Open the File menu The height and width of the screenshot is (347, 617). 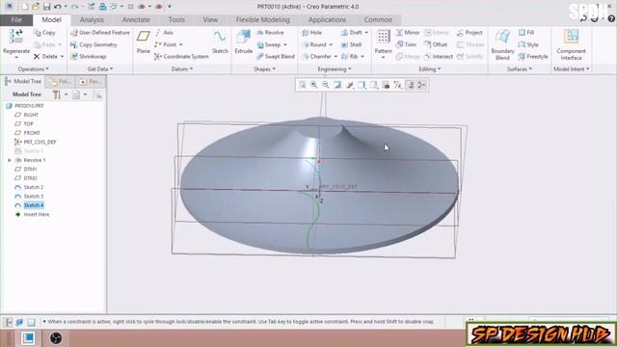(16, 19)
